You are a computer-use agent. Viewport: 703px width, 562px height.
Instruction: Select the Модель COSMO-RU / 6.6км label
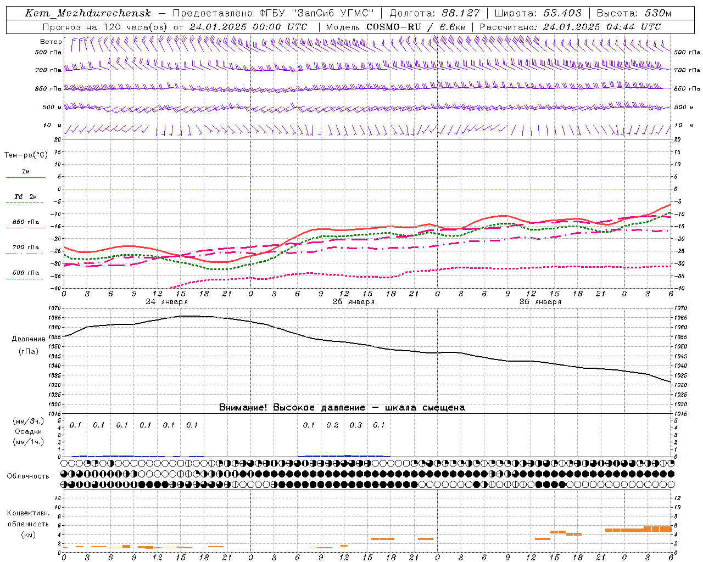(x=395, y=27)
